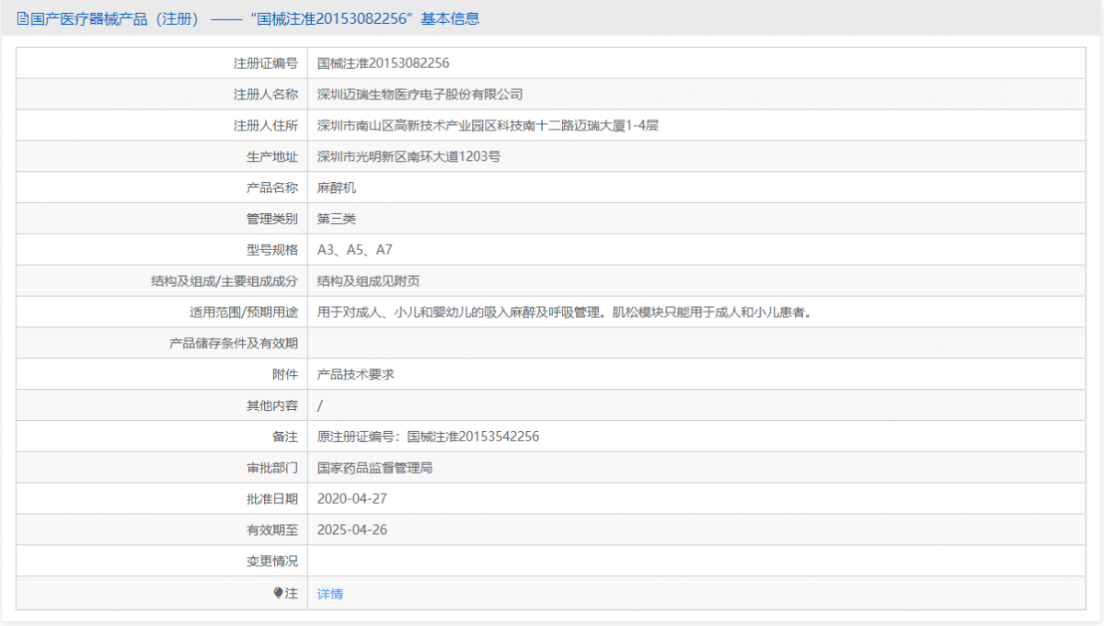Click the document icon beside 国产医疗器械产品 title

(x=23, y=18)
